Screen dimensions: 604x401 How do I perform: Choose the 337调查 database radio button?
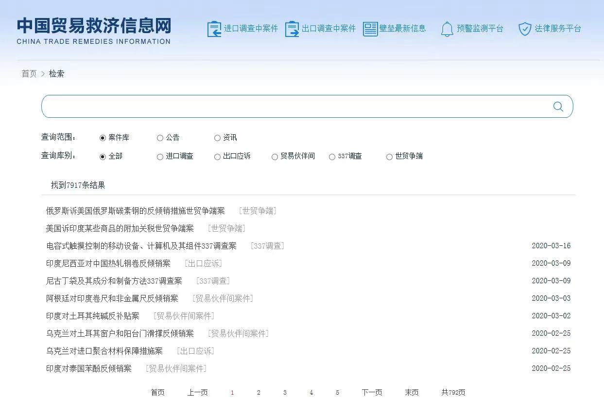click(x=332, y=157)
